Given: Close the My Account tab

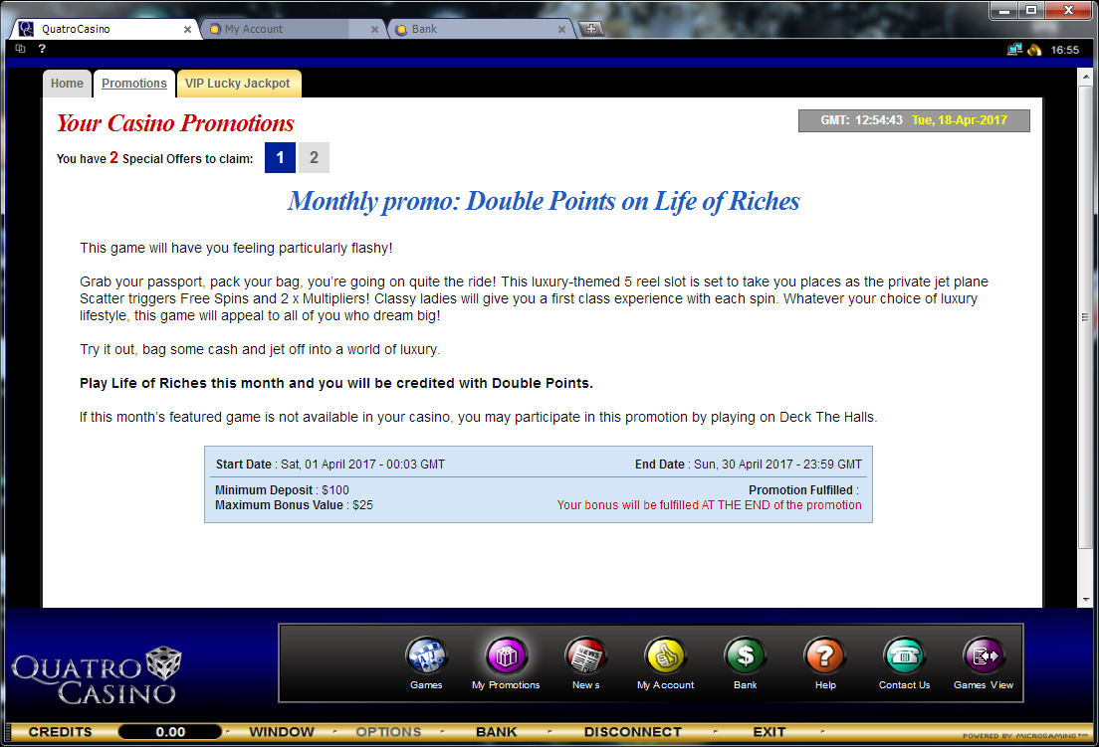Looking at the screenshot, I should (x=374, y=30).
